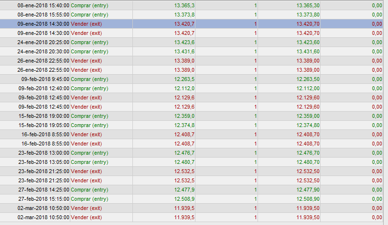Click the price value 12.476,7

click(184, 153)
